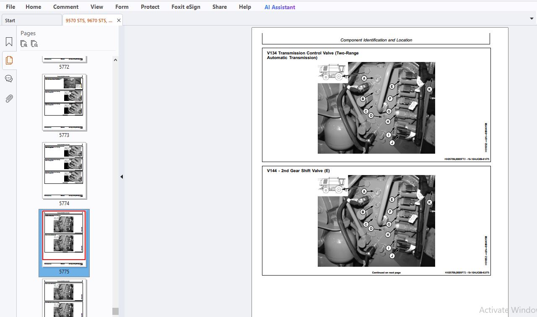The image size is (537, 317).
Task: Open the AI Assistant tab
Action: pos(280,7)
